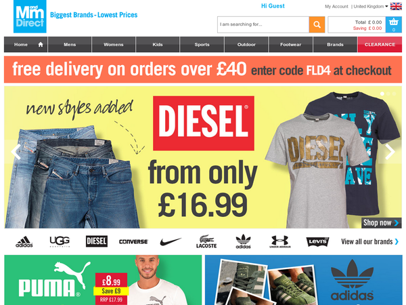The image size is (406, 305).
Task: Open the shopping basket icon
Action: pyautogui.click(x=394, y=24)
